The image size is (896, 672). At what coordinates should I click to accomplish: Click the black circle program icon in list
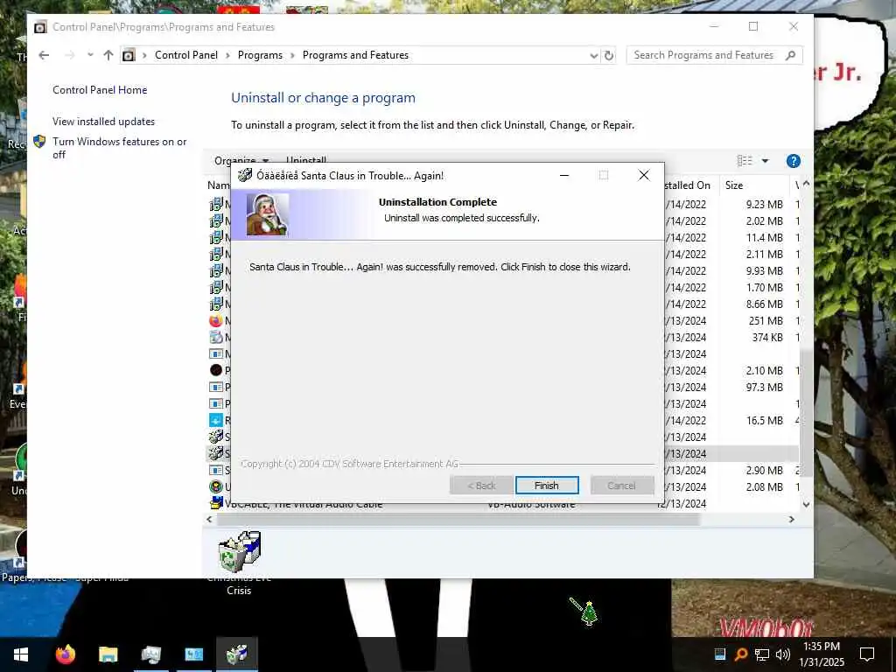216,370
